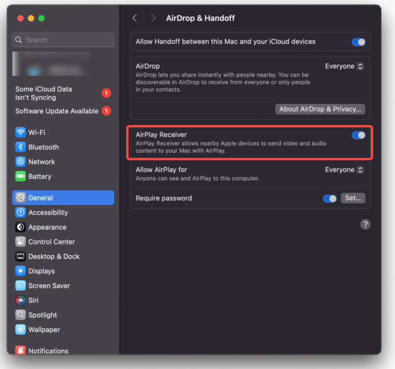Expand the Allow AirPlay for dropdown
This screenshot has width=395, height=369.
(x=344, y=170)
